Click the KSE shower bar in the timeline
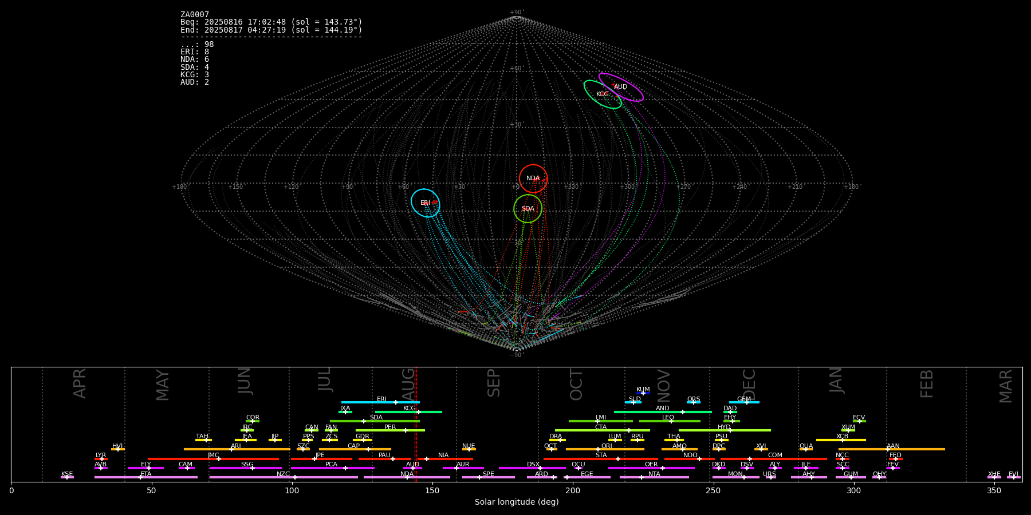 [67, 477]
